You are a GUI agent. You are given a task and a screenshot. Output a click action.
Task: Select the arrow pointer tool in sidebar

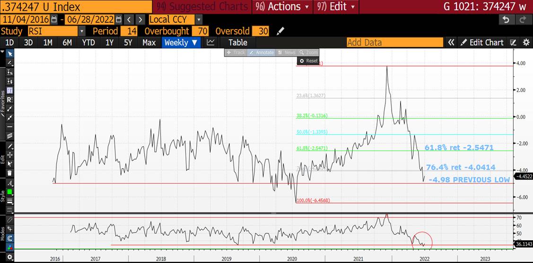click(x=10, y=54)
